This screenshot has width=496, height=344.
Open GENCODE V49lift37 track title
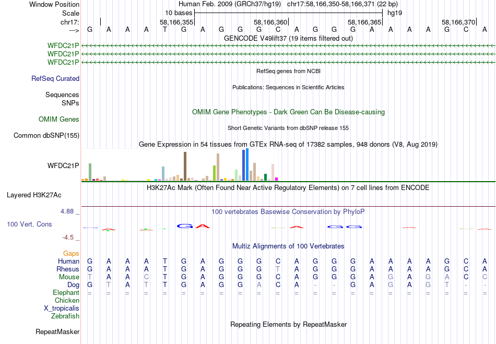point(288,38)
